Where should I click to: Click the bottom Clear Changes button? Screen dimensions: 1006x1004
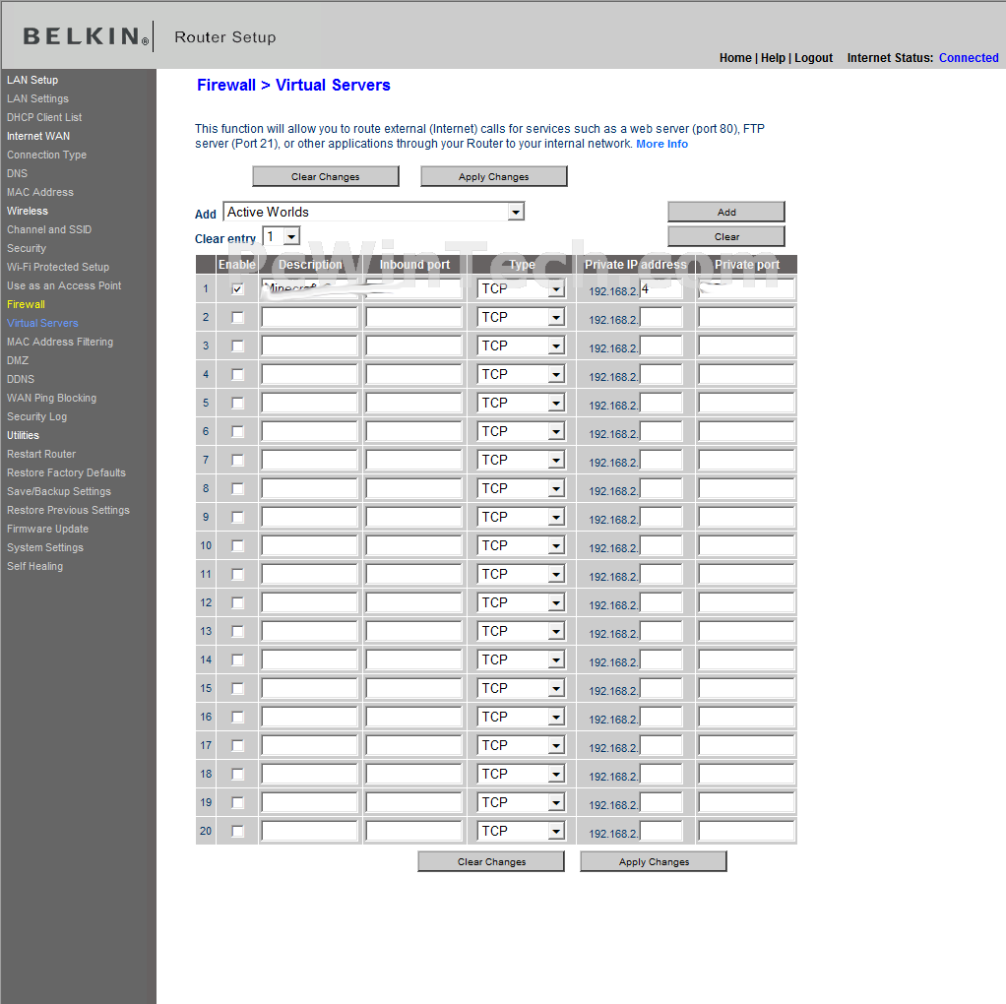click(491, 861)
